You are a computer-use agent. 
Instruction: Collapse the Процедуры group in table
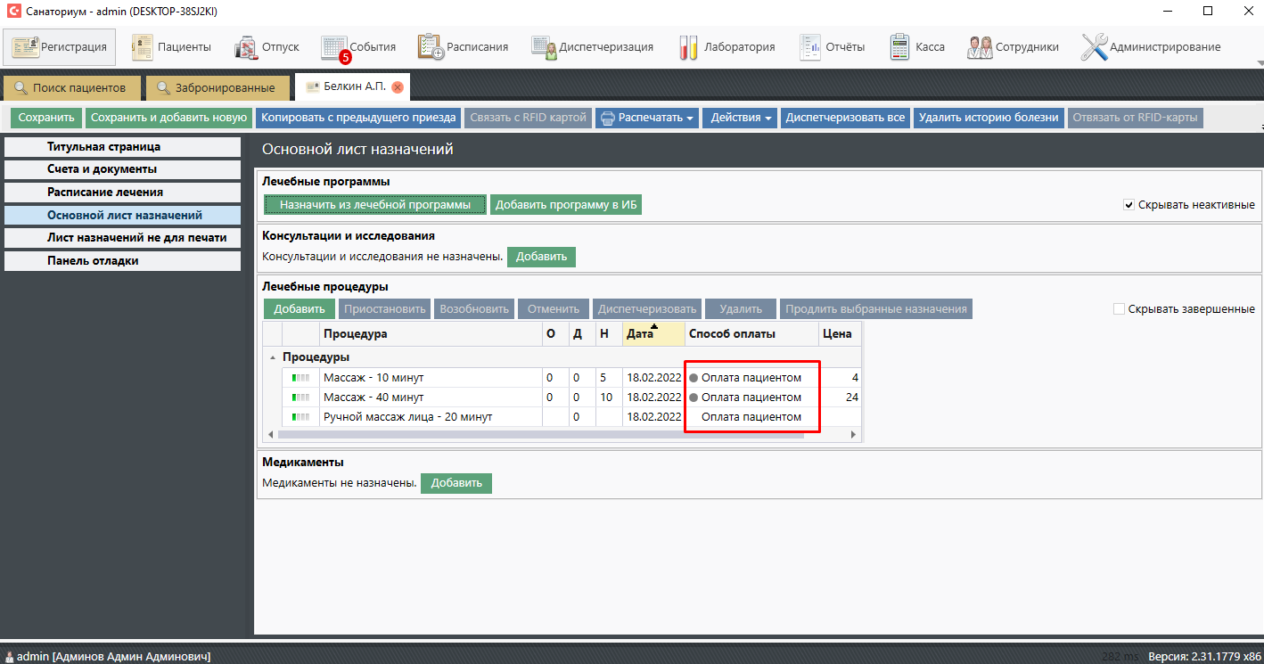(272, 357)
